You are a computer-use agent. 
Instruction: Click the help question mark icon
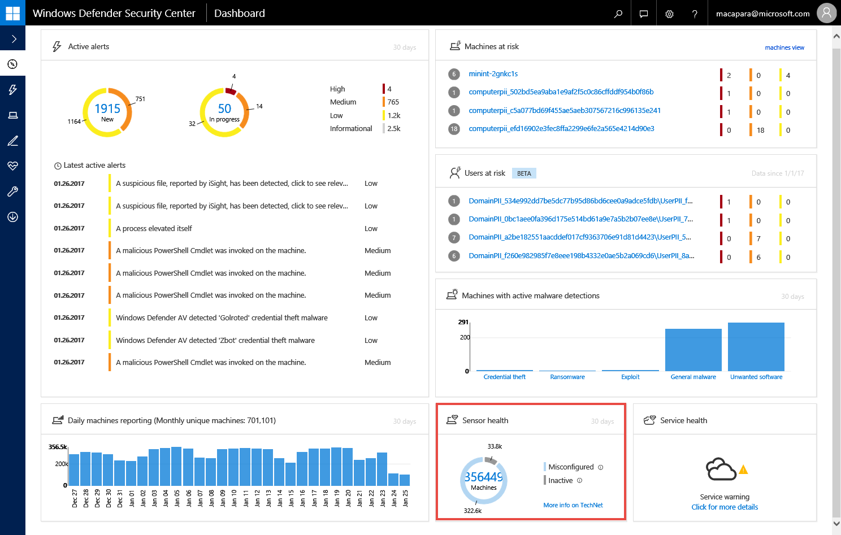(695, 14)
